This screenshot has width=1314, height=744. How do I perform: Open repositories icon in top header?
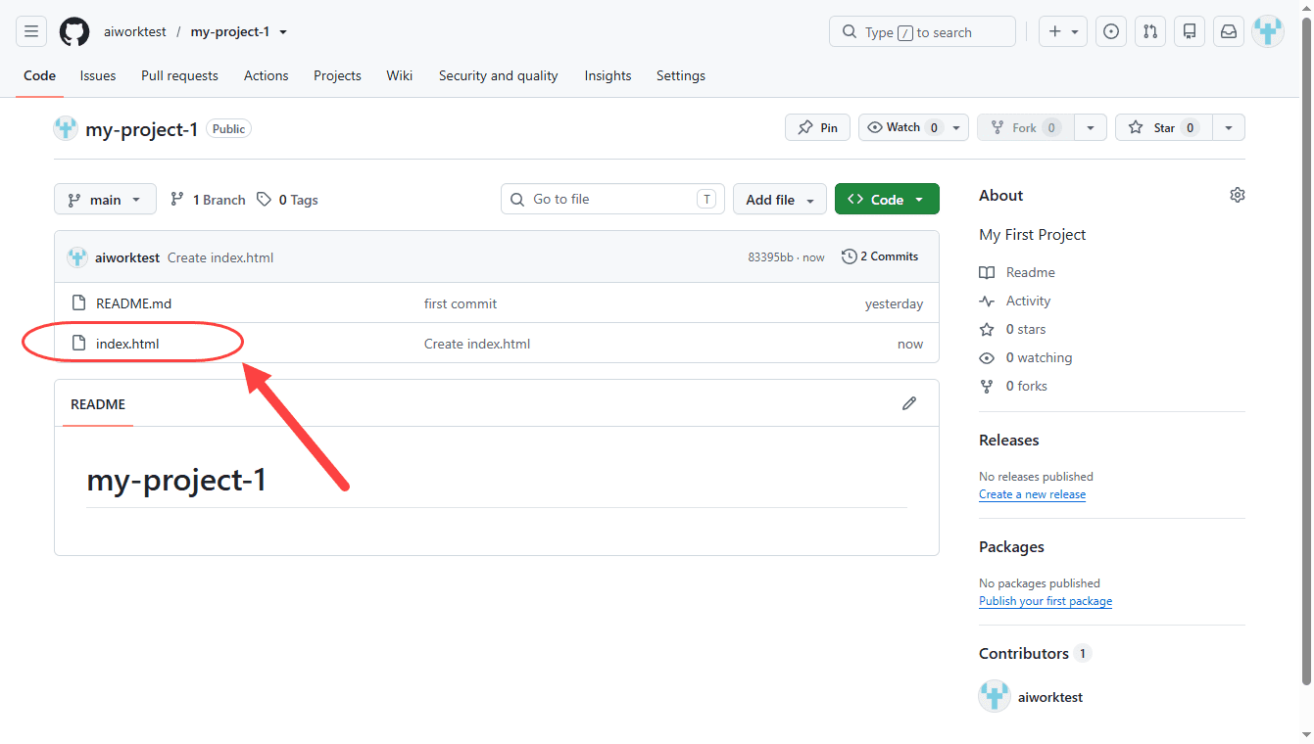pyautogui.click(x=1190, y=31)
